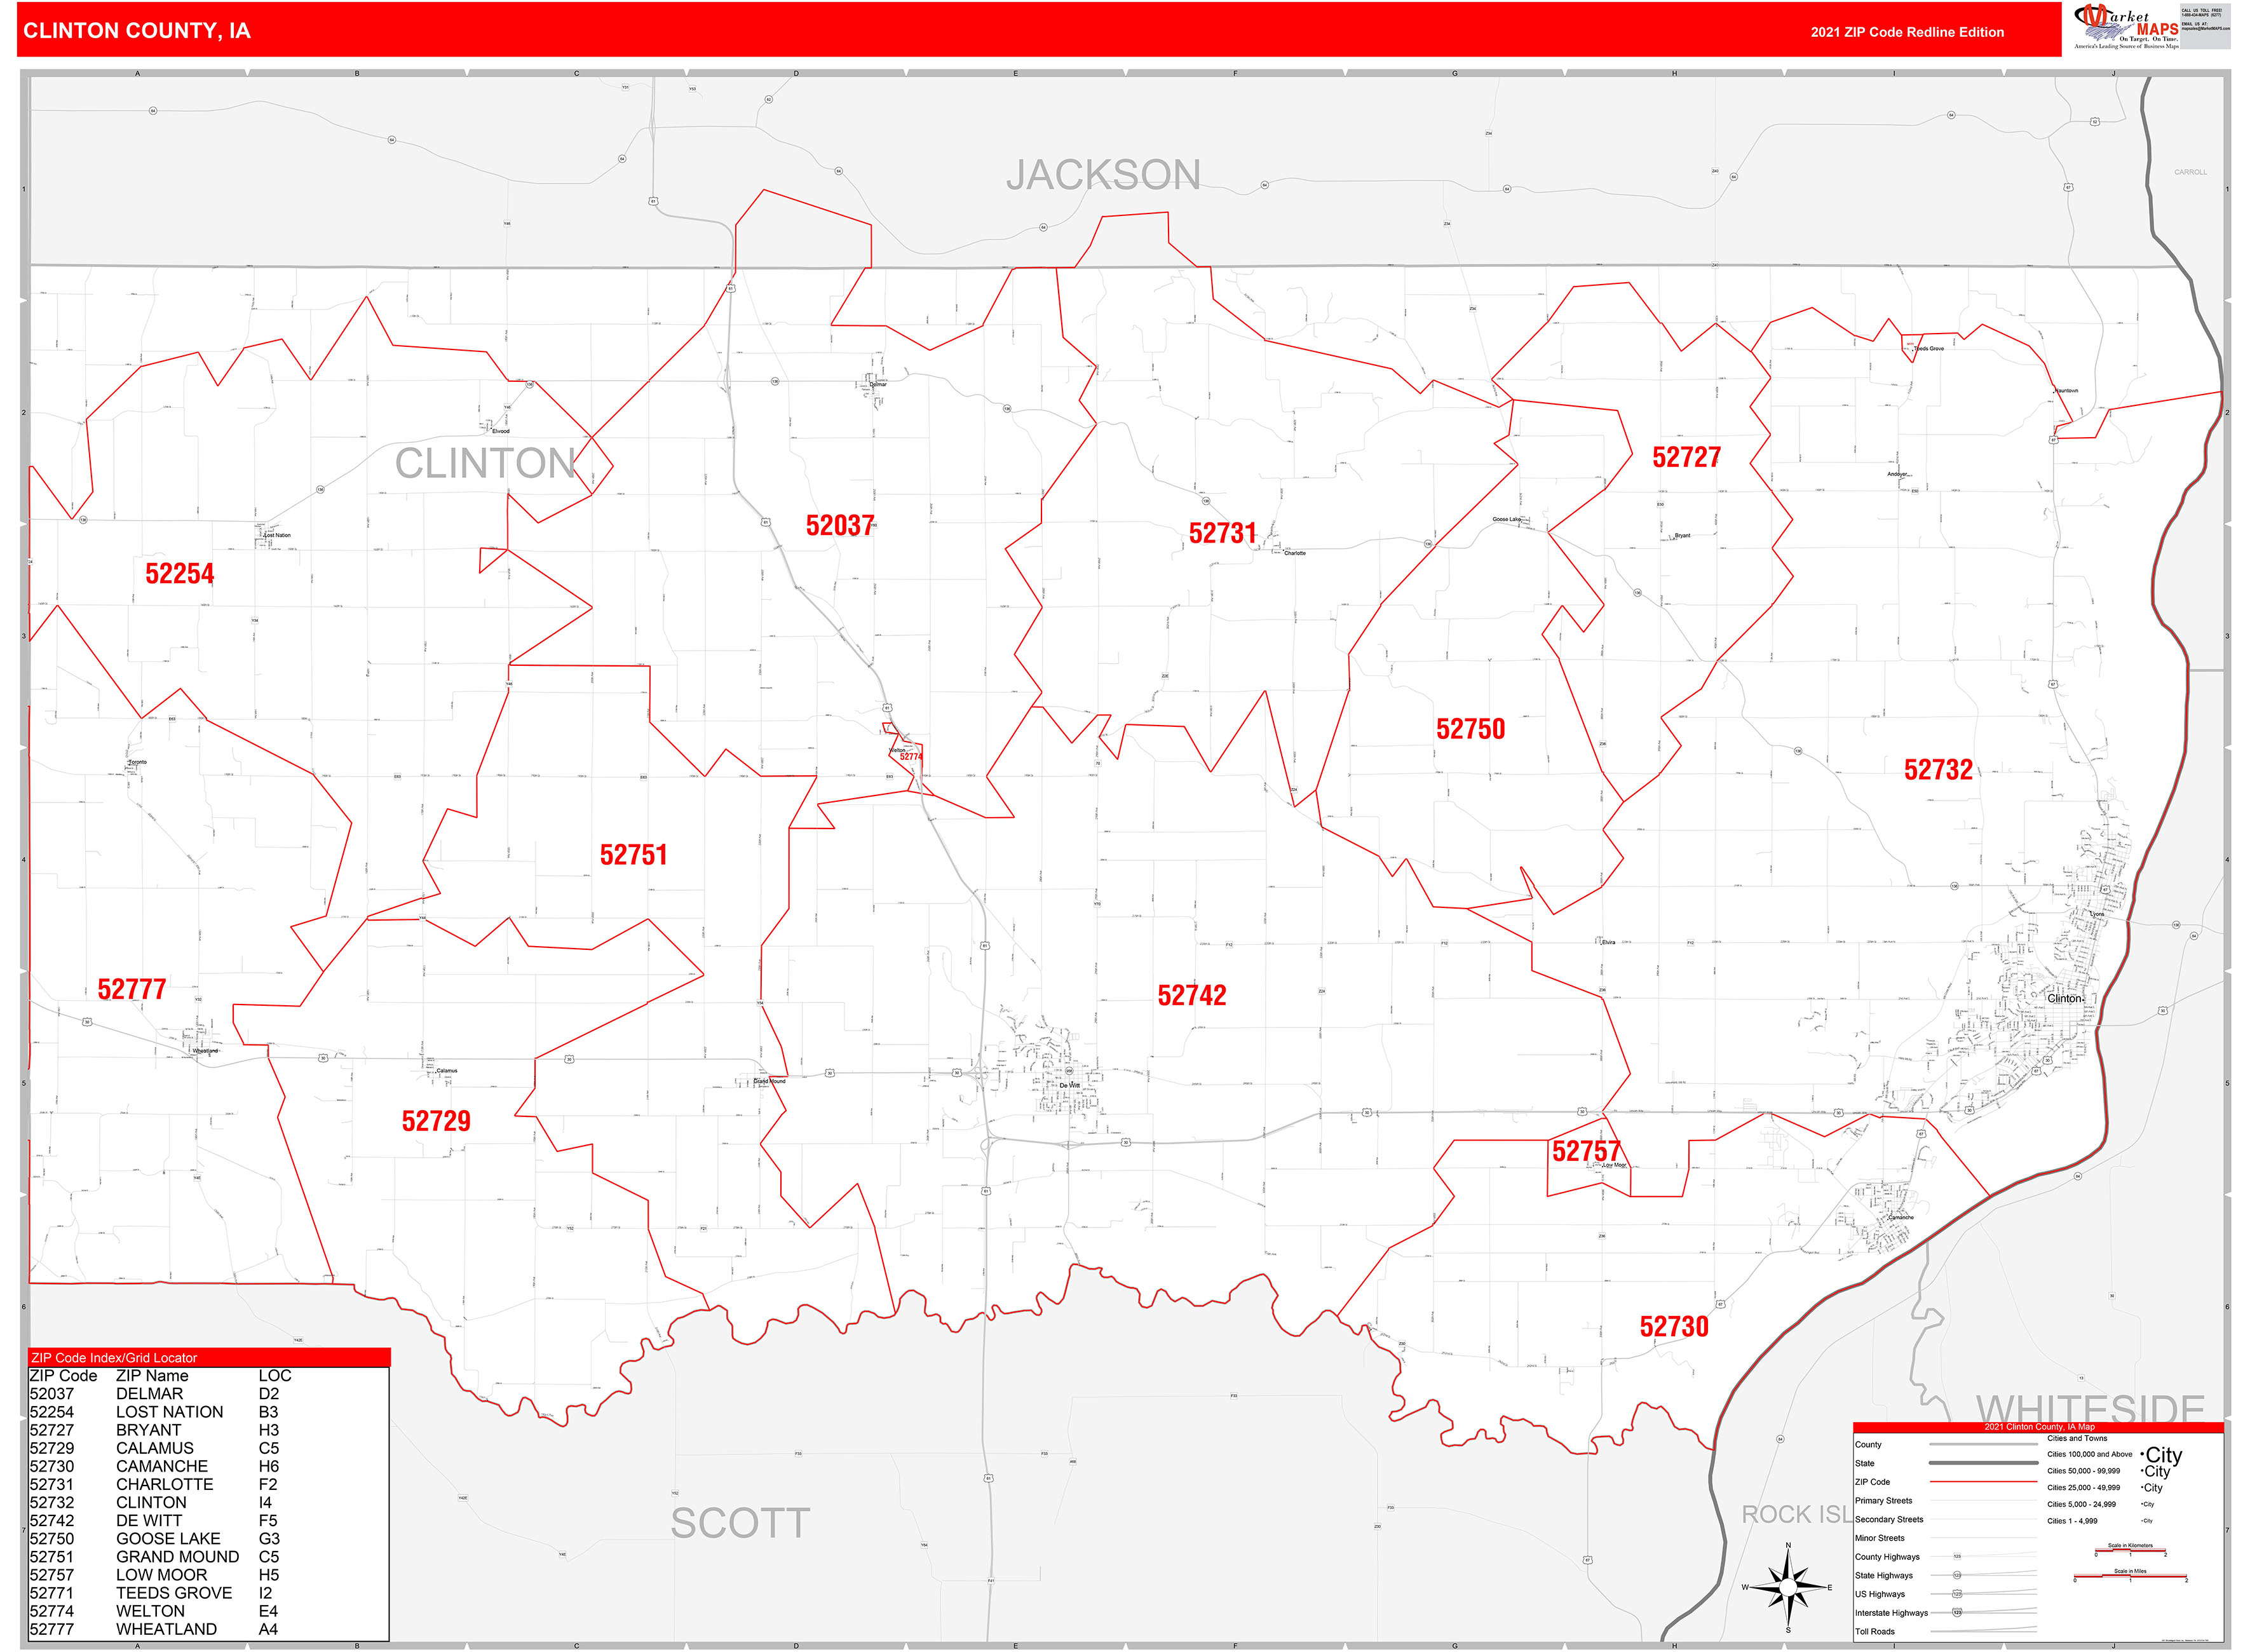Click the map title CLINTON COUNTY, IA
The image size is (2250, 1652).
(137, 31)
